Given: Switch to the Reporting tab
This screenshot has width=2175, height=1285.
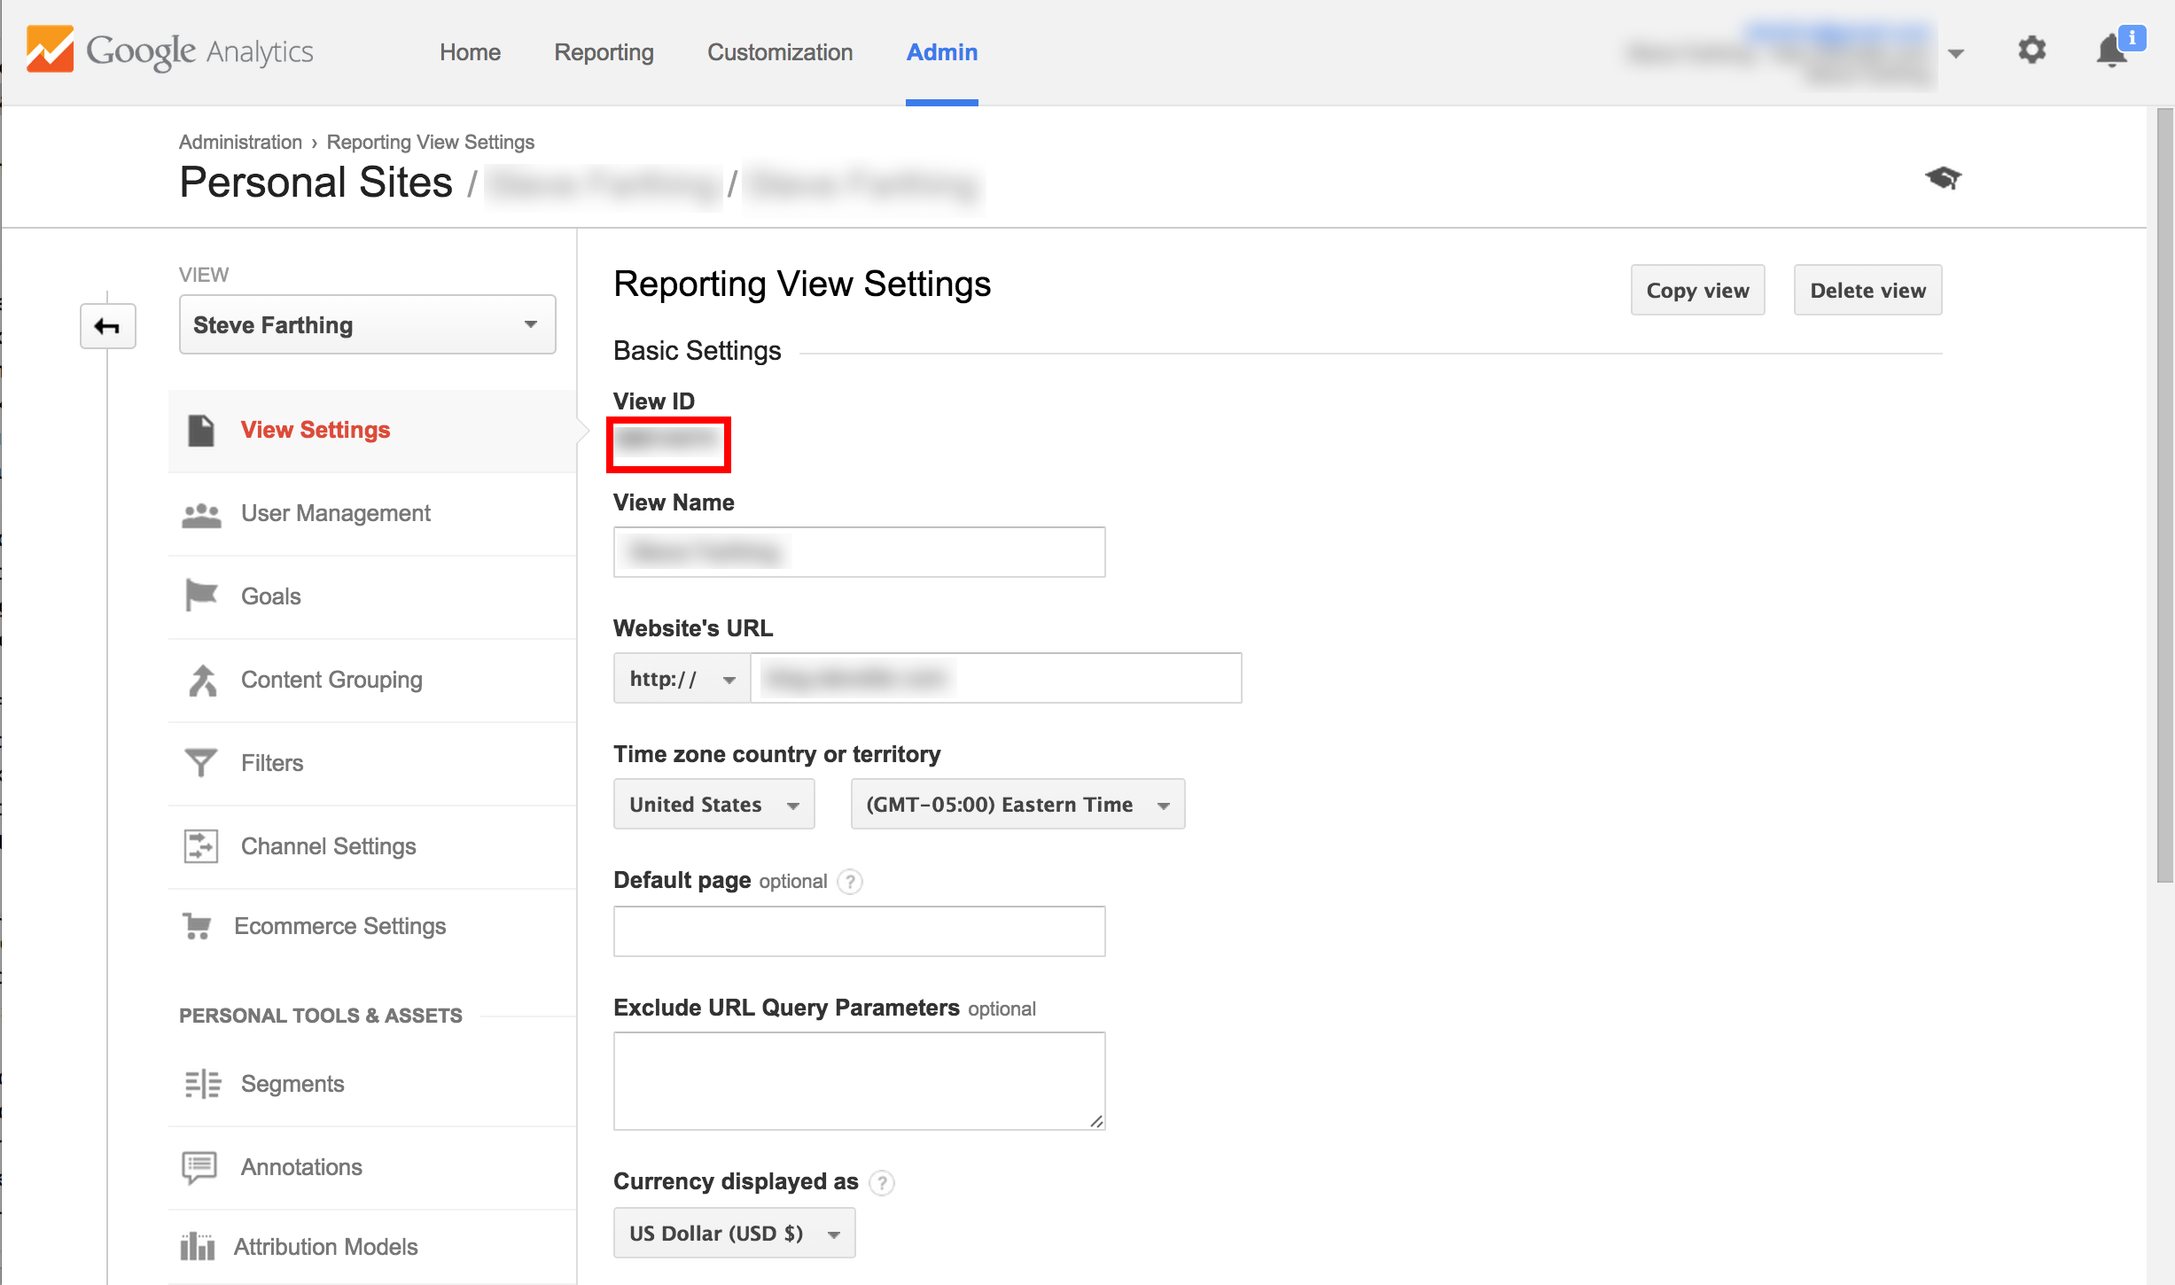Looking at the screenshot, I should (604, 52).
